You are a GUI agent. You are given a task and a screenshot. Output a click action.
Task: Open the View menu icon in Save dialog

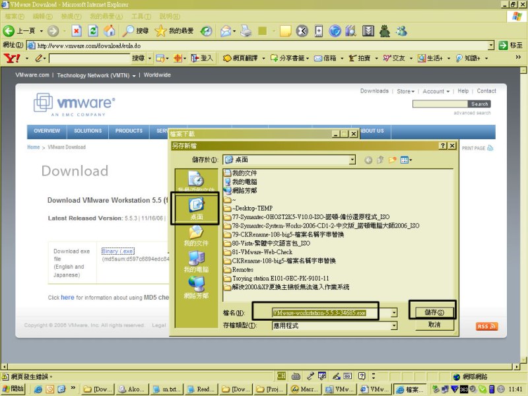[406, 160]
